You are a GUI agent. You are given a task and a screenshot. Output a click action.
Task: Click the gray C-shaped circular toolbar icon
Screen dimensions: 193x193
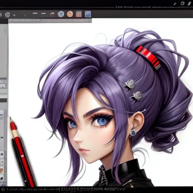coord(7,15)
